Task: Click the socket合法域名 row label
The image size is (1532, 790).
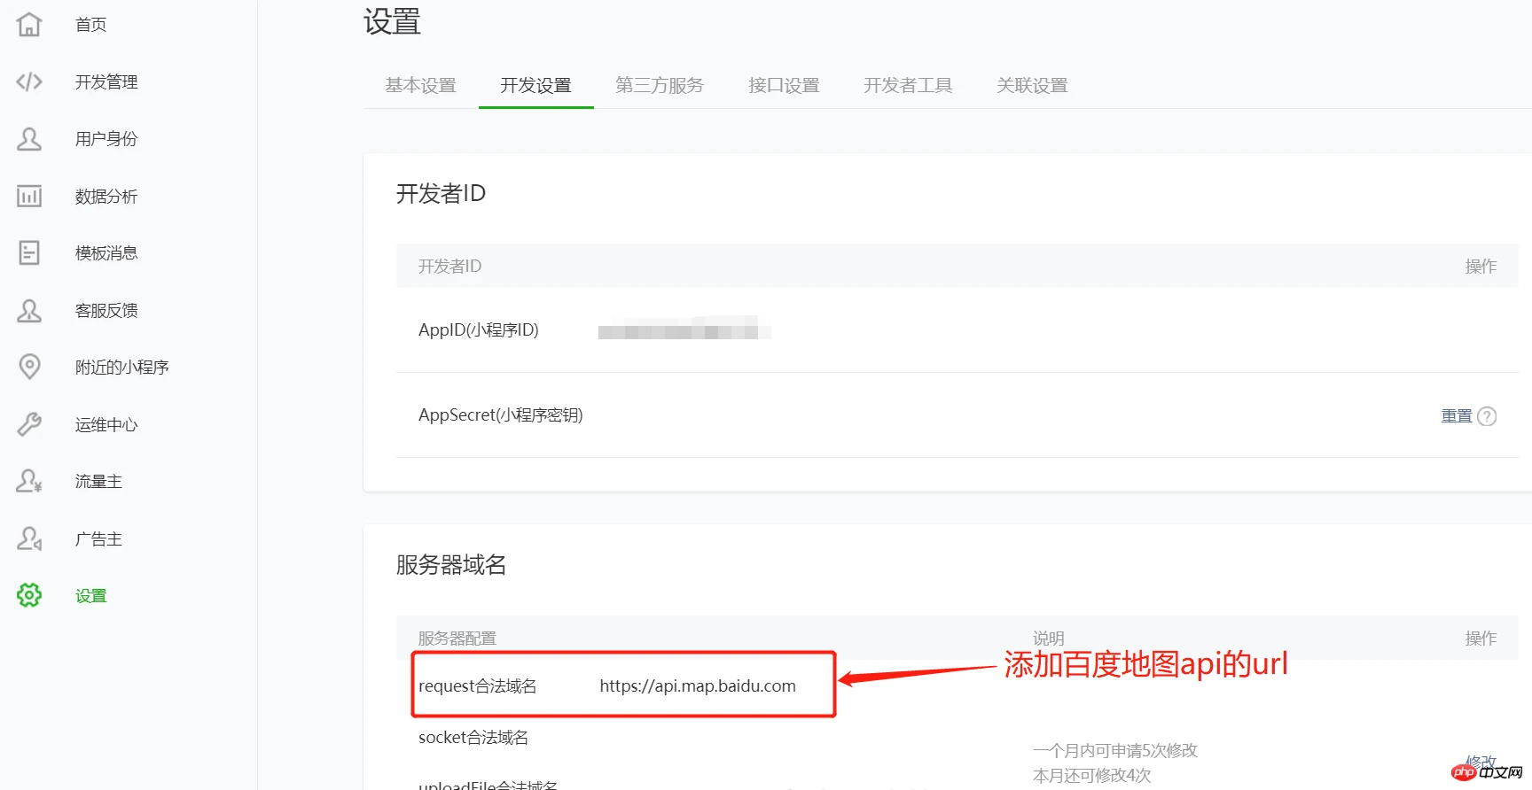Action: point(473,737)
